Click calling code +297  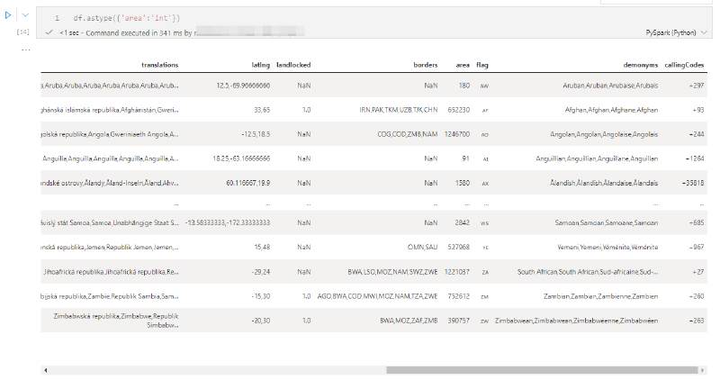(x=696, y=86)
